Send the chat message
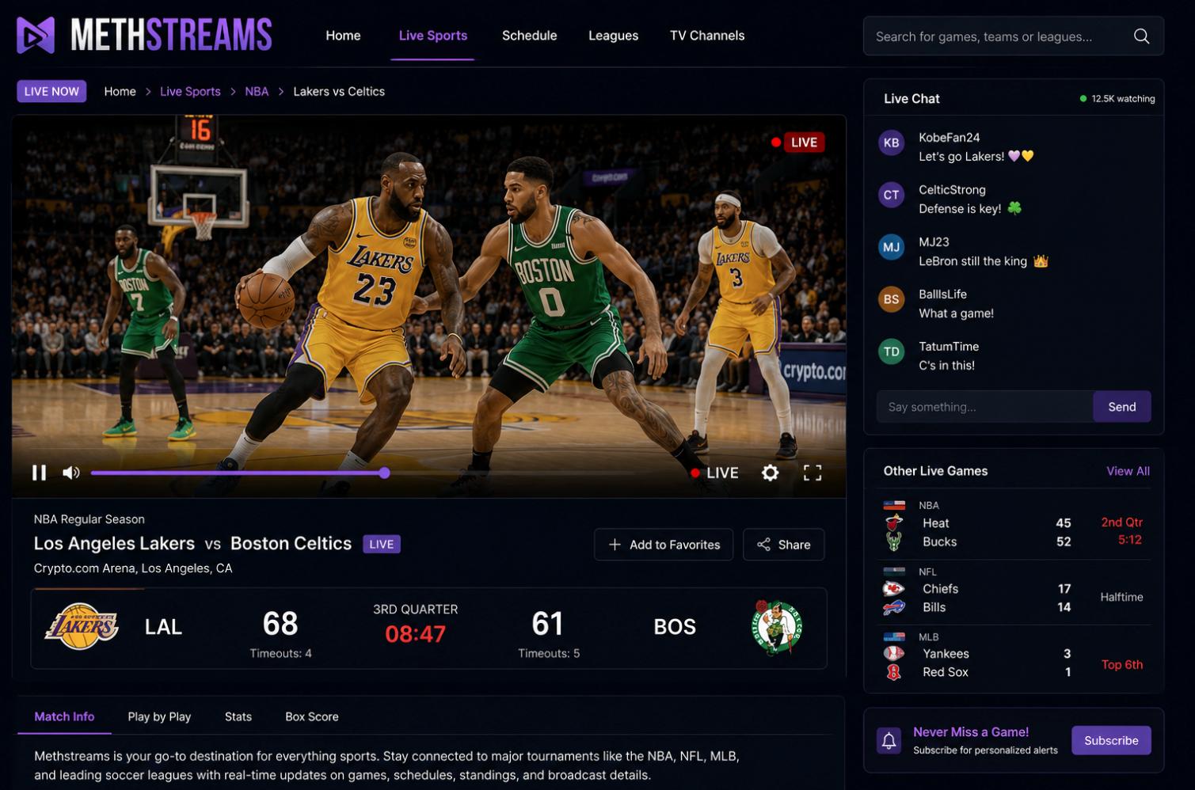Screen dimensions: 1195x790 pyautogui.click(x=1122, y=407)
